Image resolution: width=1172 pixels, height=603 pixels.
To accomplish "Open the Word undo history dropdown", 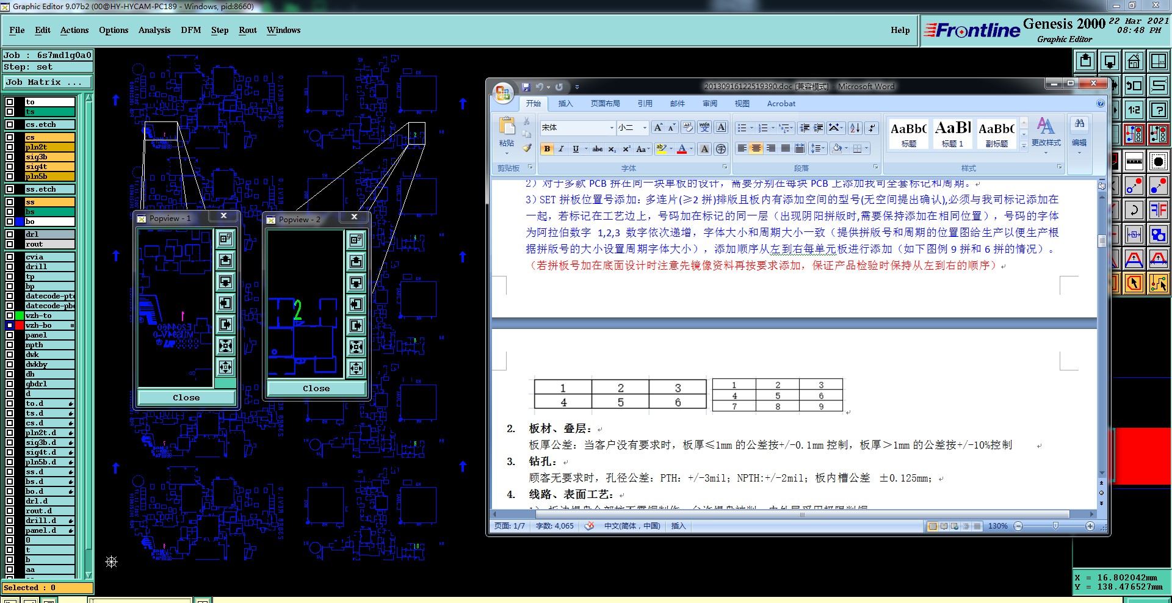I will 548,87.
